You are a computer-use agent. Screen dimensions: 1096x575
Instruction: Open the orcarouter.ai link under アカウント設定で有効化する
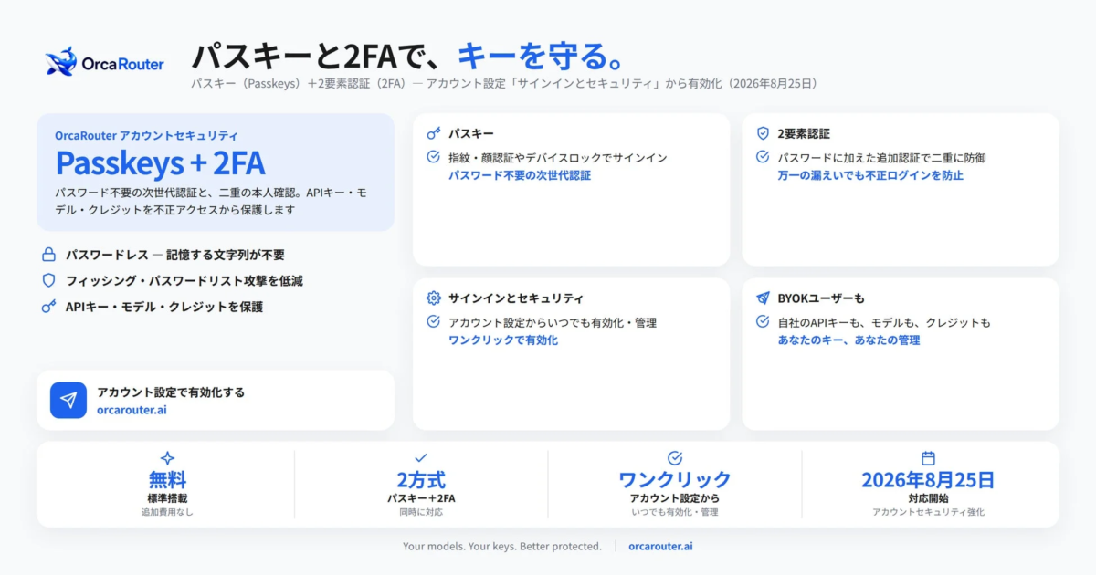132,410
